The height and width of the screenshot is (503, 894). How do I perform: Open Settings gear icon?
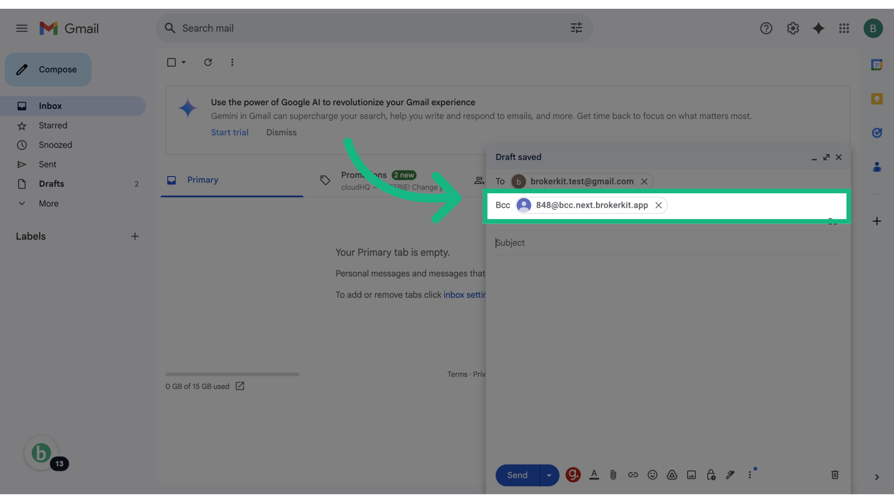792,28
